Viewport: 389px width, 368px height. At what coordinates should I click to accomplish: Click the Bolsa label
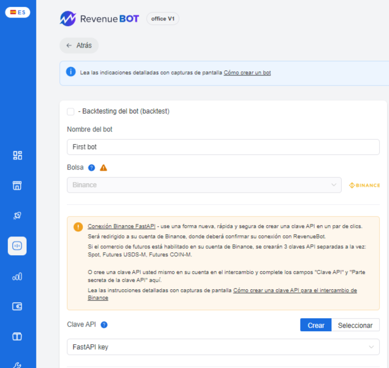point(75,167)
